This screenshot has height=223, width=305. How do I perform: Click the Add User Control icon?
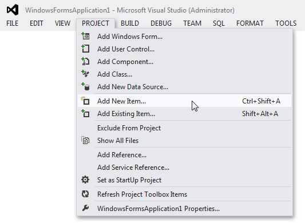coord(85,49)
